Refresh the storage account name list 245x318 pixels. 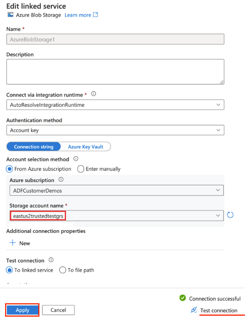[x=230, y=215]
